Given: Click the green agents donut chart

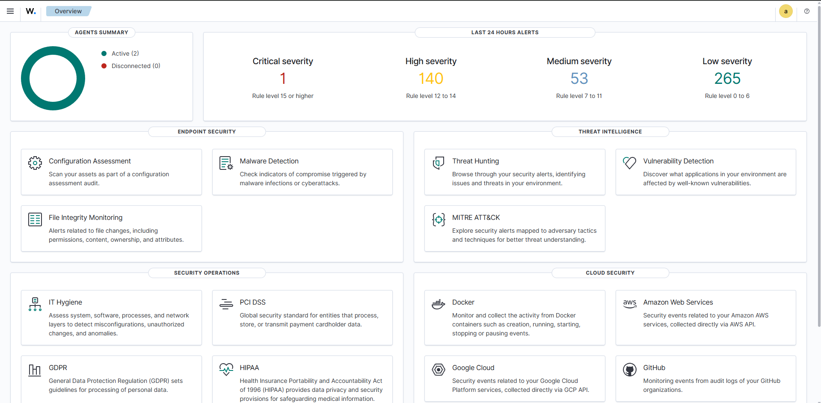Looking at the screenshot, I should [25, 79].
